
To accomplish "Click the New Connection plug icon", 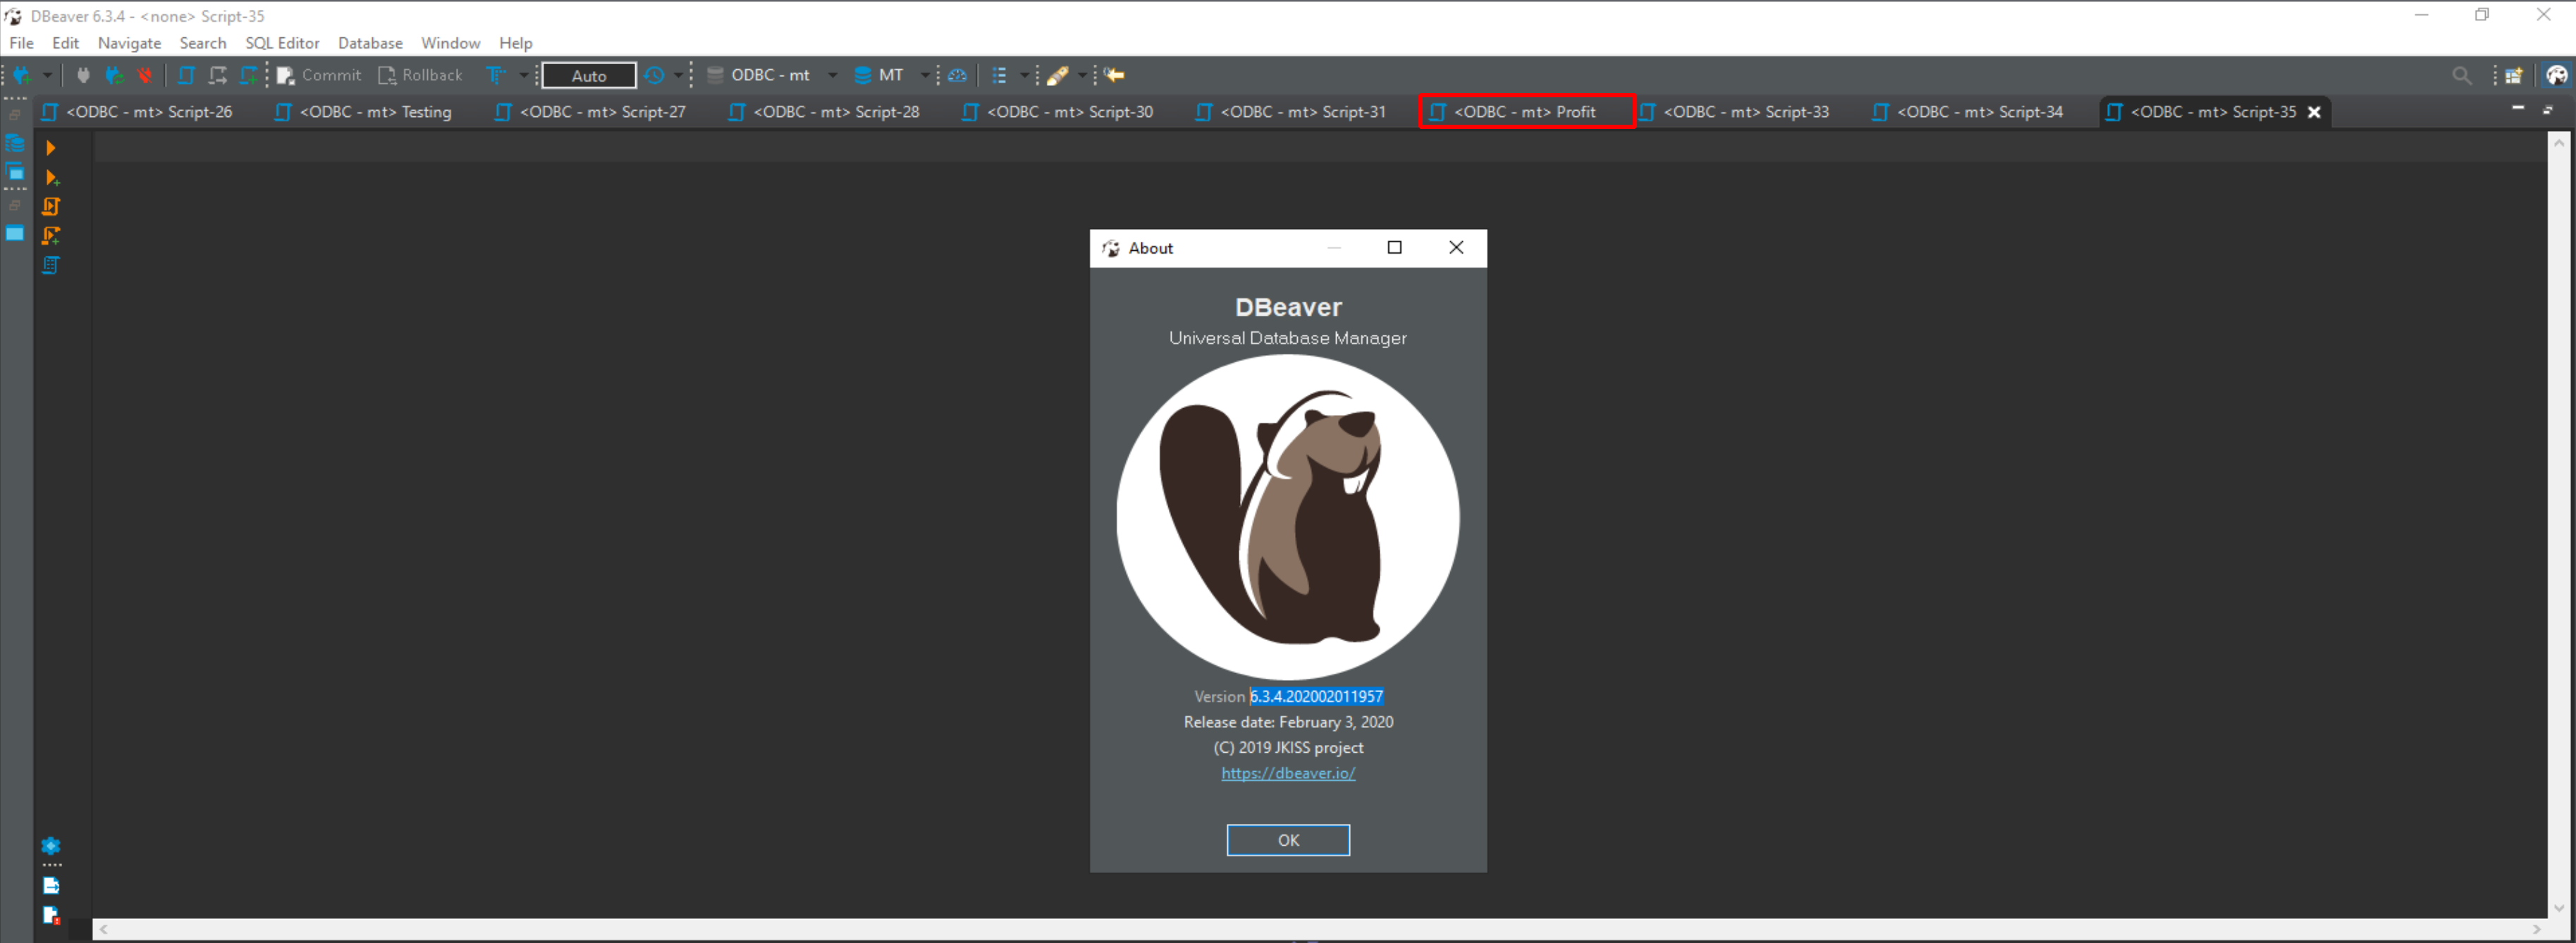I will click(x=22, y=75).
